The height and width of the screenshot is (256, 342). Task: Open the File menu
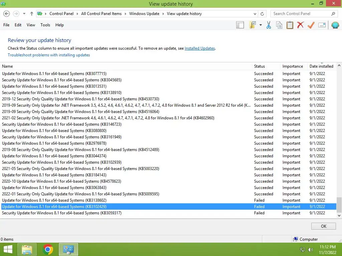pyautogui.click(x=6, y=25)
